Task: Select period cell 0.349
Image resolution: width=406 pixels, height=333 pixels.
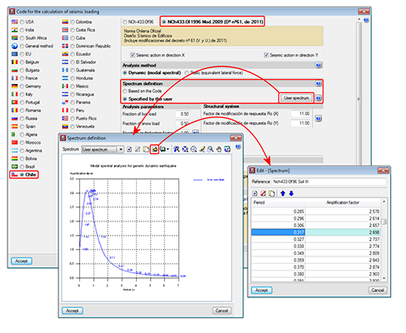Action: click(x=278, y=253)
